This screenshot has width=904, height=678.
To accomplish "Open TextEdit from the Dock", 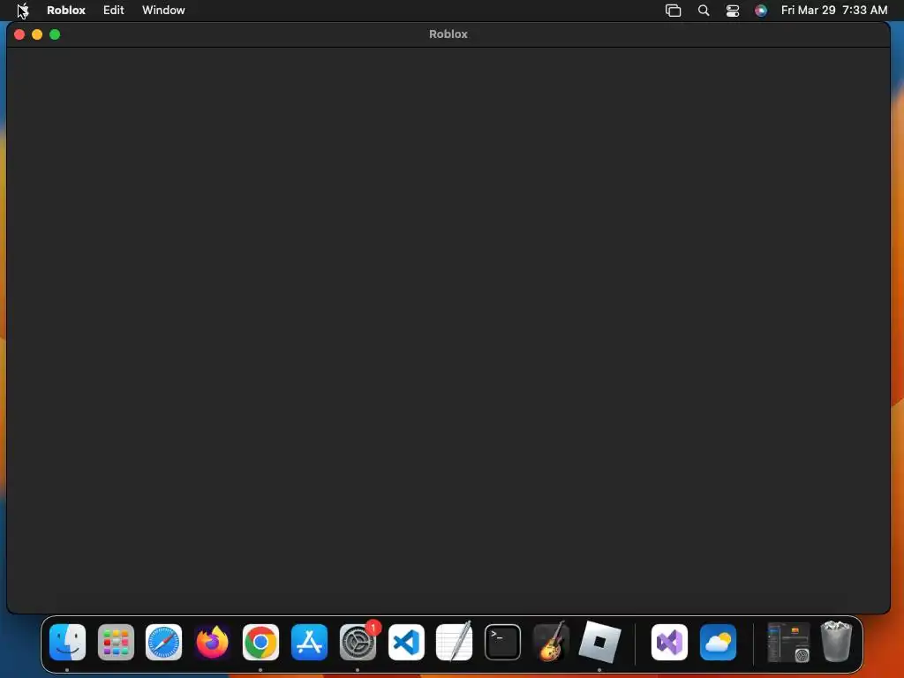I will pos(455,642).
